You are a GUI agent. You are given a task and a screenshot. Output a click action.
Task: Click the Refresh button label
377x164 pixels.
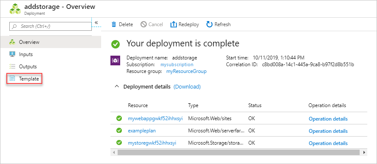[223, 24]
